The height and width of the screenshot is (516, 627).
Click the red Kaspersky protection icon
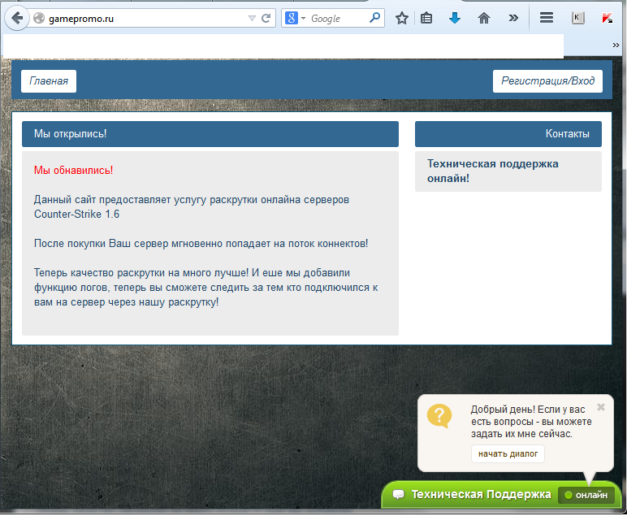608,19
